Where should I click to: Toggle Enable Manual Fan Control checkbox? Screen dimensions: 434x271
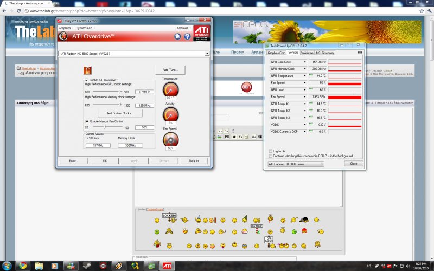[87, 121]
